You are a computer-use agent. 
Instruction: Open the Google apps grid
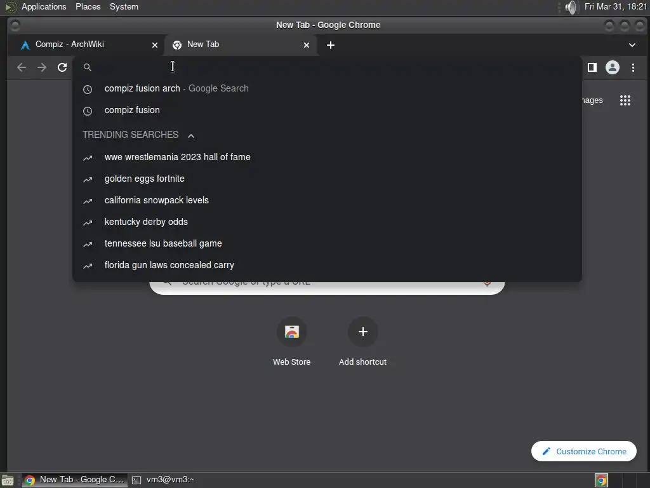pyautogui.click(x=625, y=100)
